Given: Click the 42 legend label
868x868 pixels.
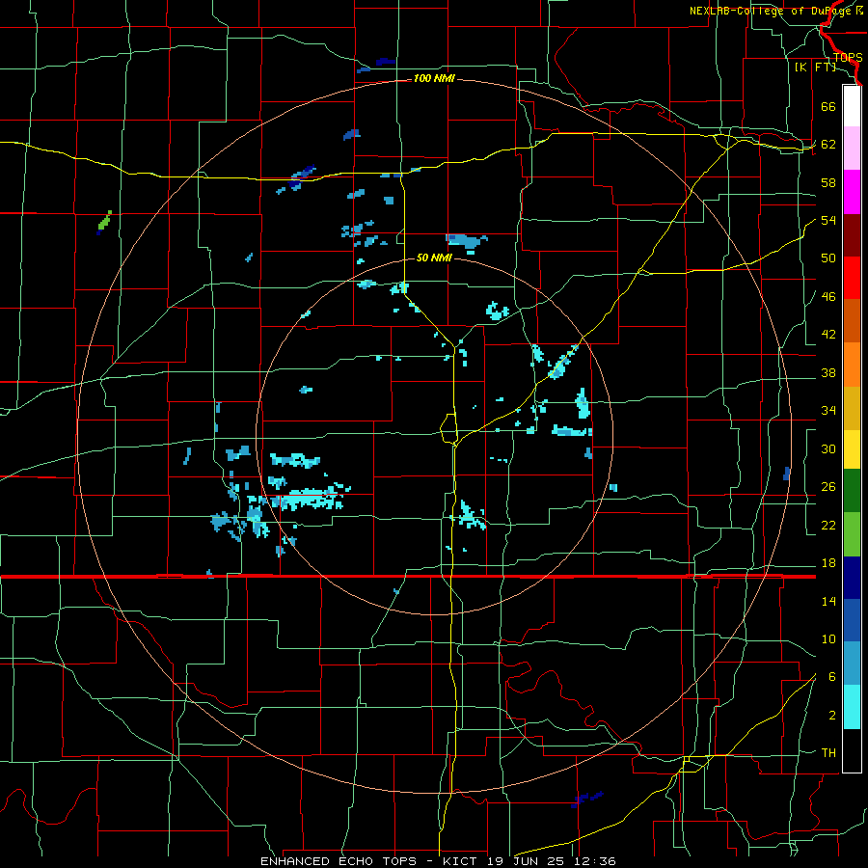Looking at the screenshot, I should tap(828, 335).
